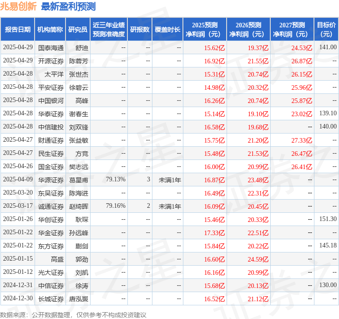Click analyst name 赵绮晖
339x319 pixels.
pyautogui.click(x=79, y=206)
